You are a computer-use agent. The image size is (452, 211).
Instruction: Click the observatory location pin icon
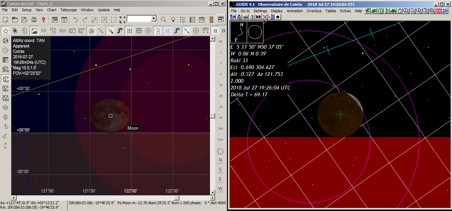click(x=173, y=20)
